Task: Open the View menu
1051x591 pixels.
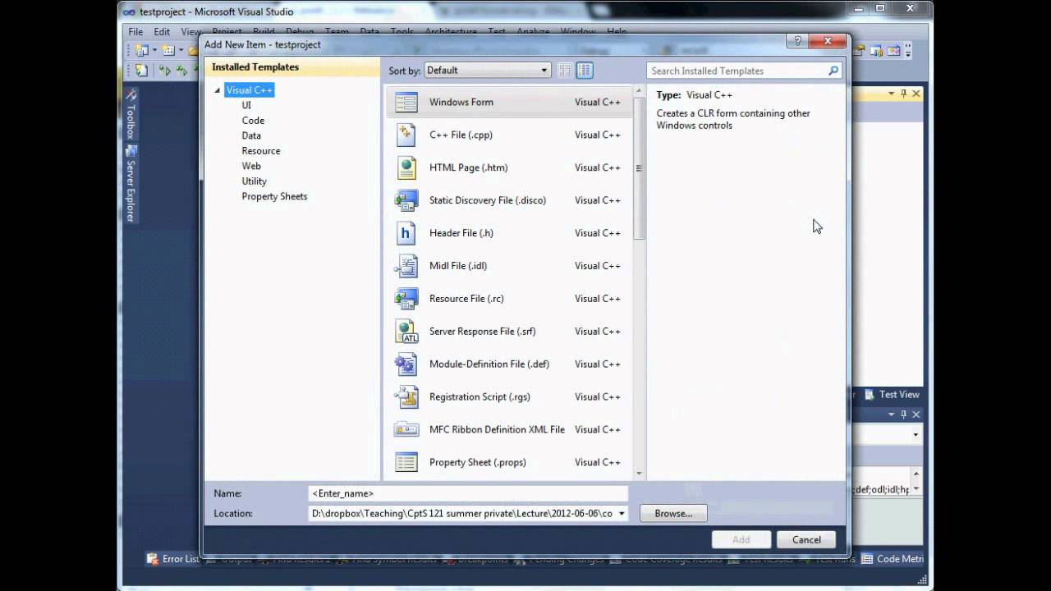Action: point(190,32)
